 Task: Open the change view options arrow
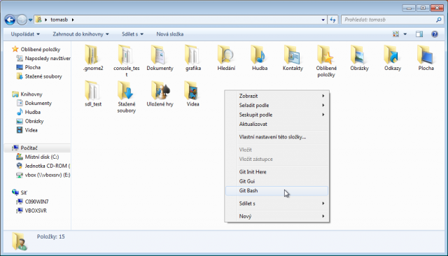coord(405,34)
